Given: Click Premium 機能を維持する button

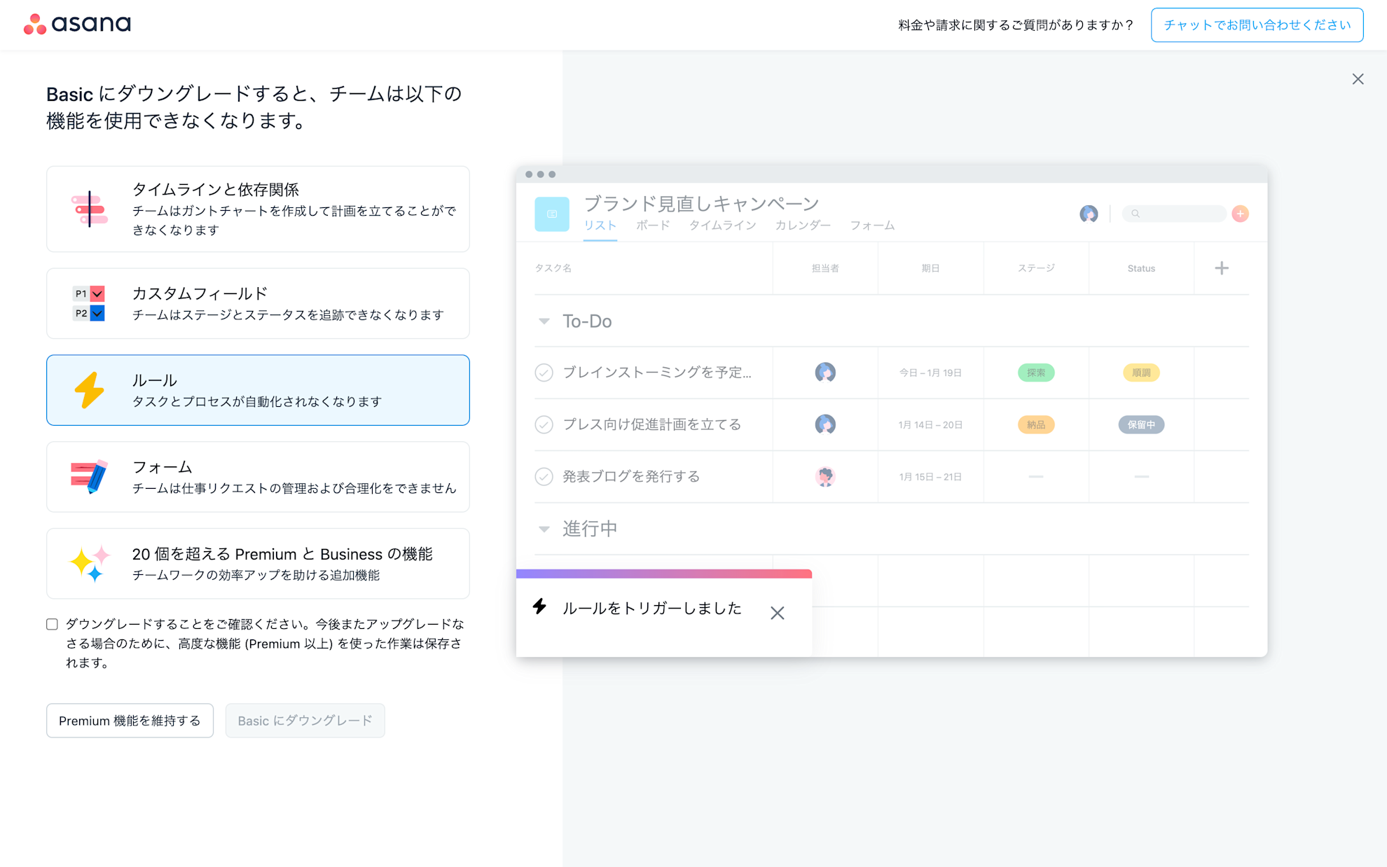Looking at the screenshot, I should [130, 721].
